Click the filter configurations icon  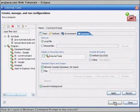coord(23,26)
